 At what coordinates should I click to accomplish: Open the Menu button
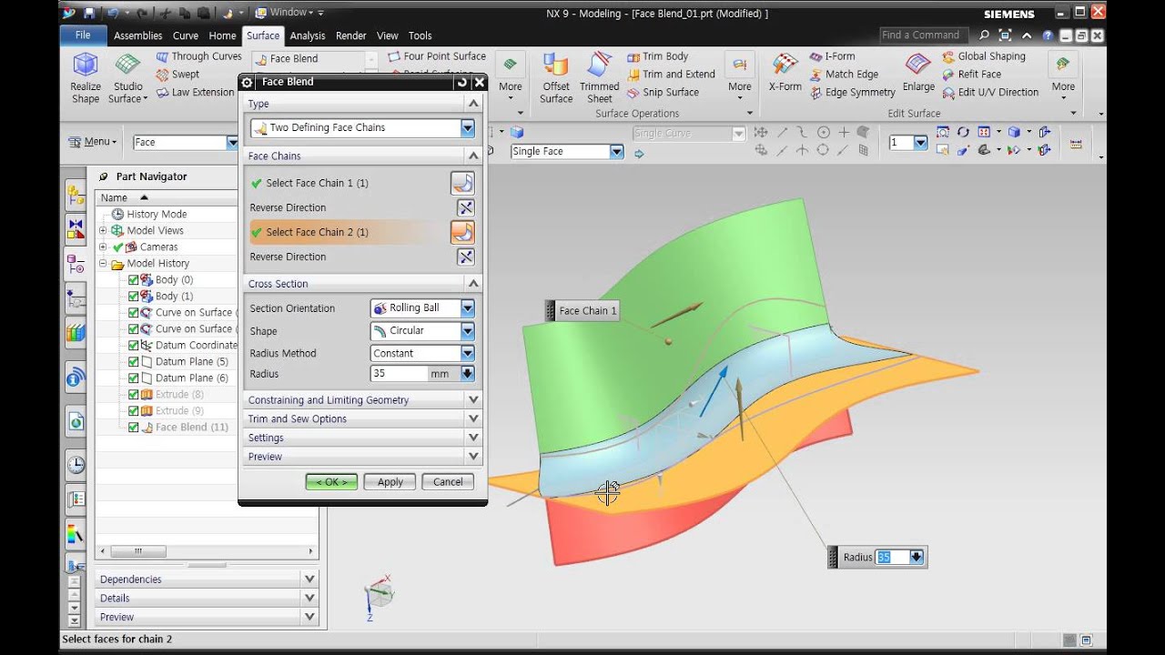click(93, 142)
